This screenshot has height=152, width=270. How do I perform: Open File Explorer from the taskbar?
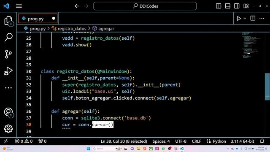pos(138,149)
